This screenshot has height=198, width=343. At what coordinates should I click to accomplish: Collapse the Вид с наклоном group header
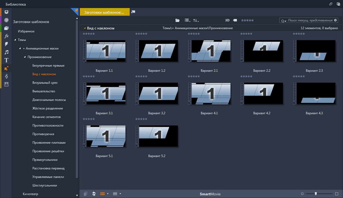(x=85, y=28)
